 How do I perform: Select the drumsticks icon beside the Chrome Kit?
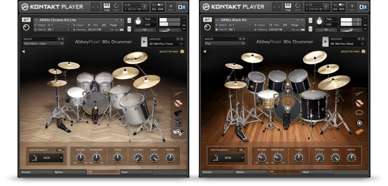coord(178,93)
